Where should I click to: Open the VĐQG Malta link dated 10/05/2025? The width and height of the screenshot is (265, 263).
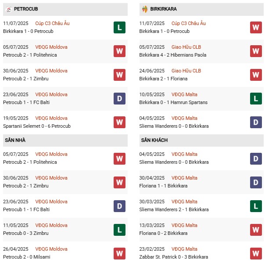(184, 94)
